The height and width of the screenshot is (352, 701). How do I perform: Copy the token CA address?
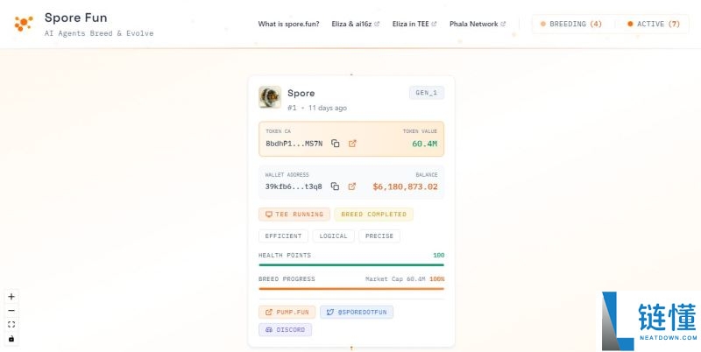(x=336, y=144)
